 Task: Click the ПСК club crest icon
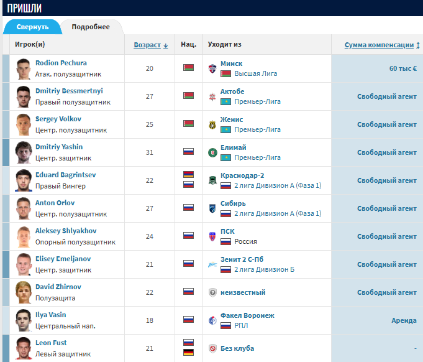tap(212, 236)
